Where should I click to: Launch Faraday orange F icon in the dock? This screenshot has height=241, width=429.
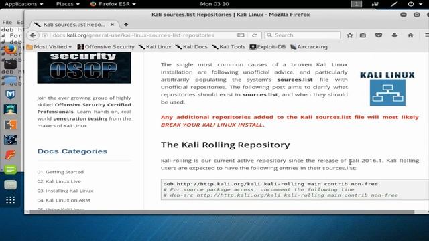11,155
